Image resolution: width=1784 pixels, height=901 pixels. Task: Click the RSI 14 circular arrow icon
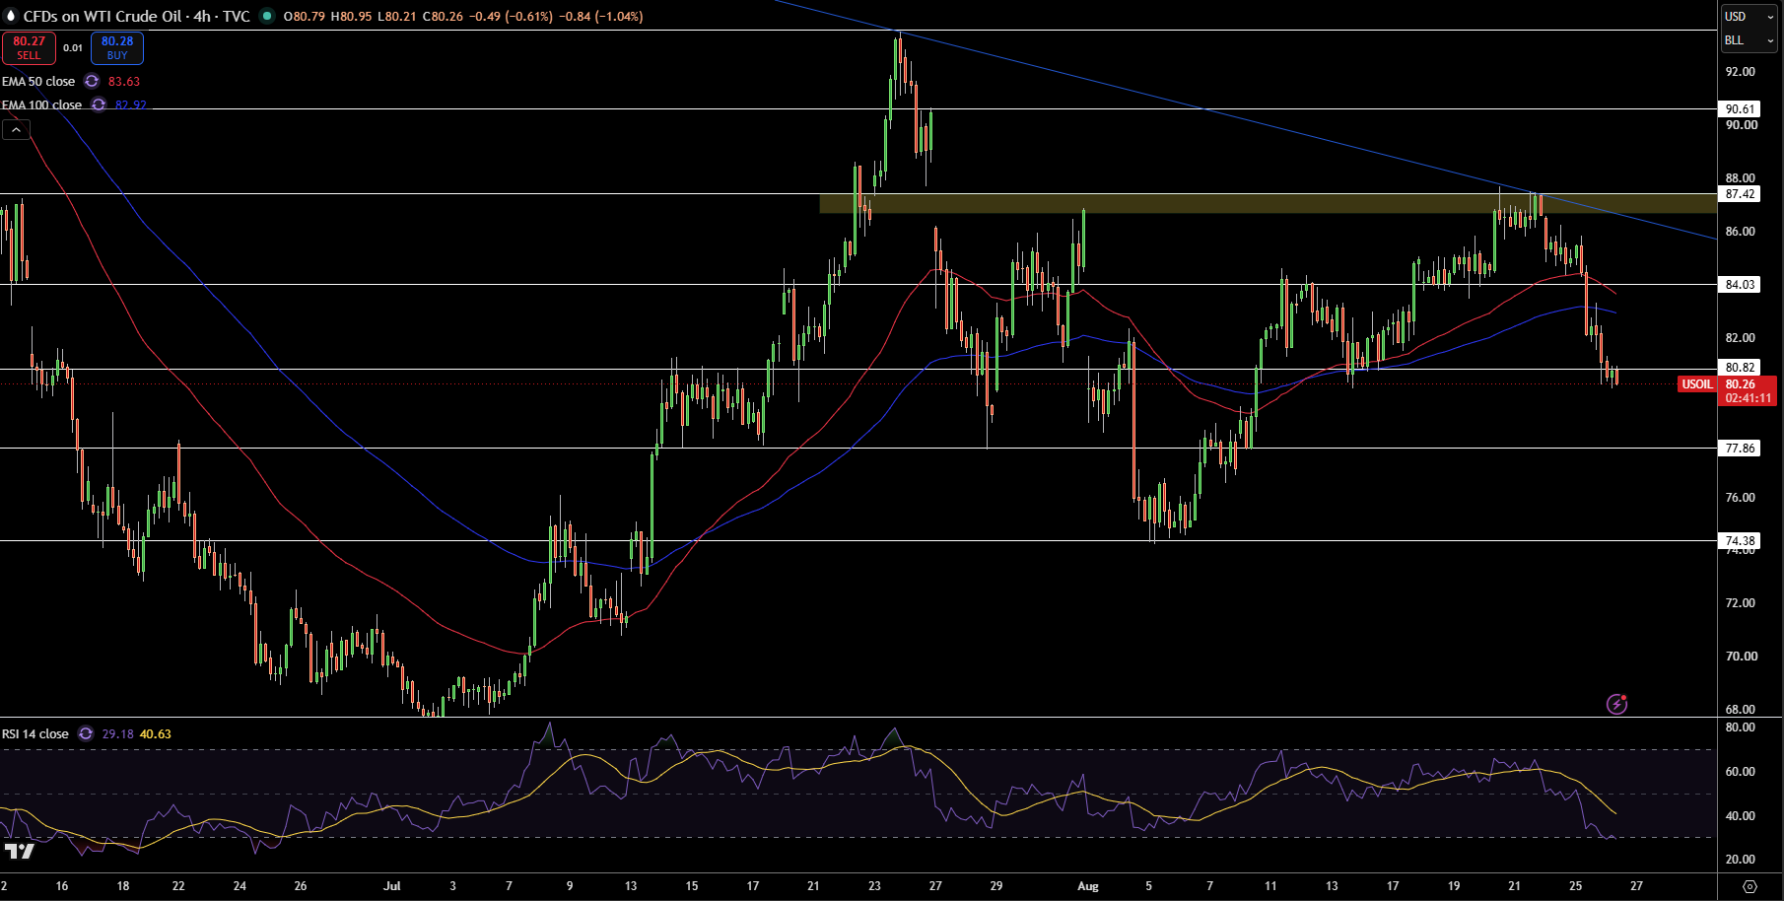[86, 734]
